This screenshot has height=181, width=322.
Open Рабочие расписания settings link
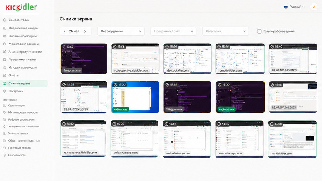pos(21,119)
